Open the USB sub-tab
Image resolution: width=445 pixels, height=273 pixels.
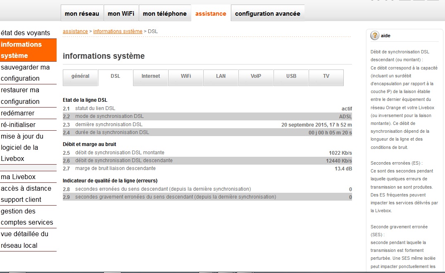(291, 77)
